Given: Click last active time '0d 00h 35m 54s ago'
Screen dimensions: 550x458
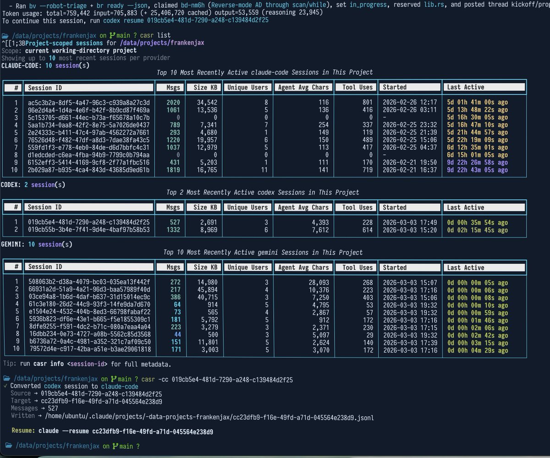Looking at the screenshot, I should (477, 223).
